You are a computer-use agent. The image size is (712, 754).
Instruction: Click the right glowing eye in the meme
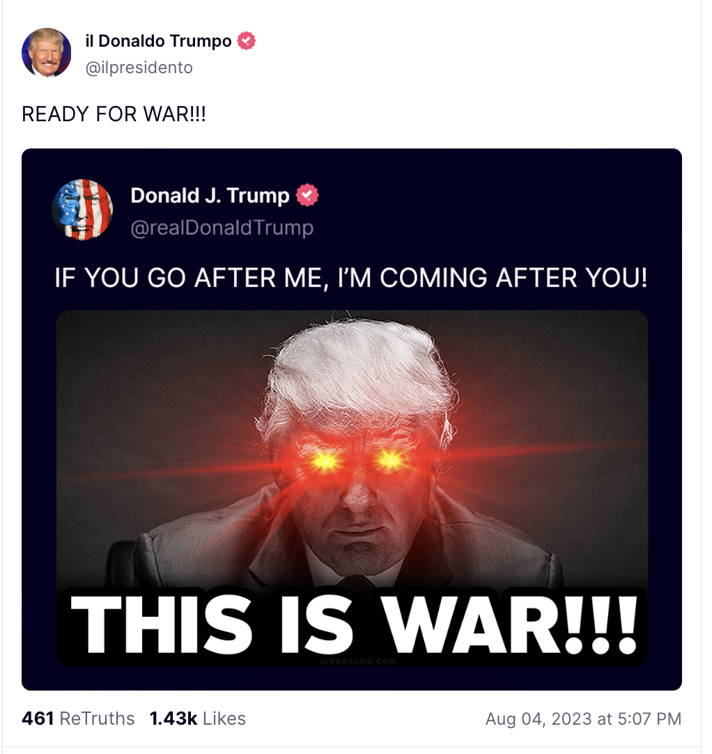click(x=390, y=460)
